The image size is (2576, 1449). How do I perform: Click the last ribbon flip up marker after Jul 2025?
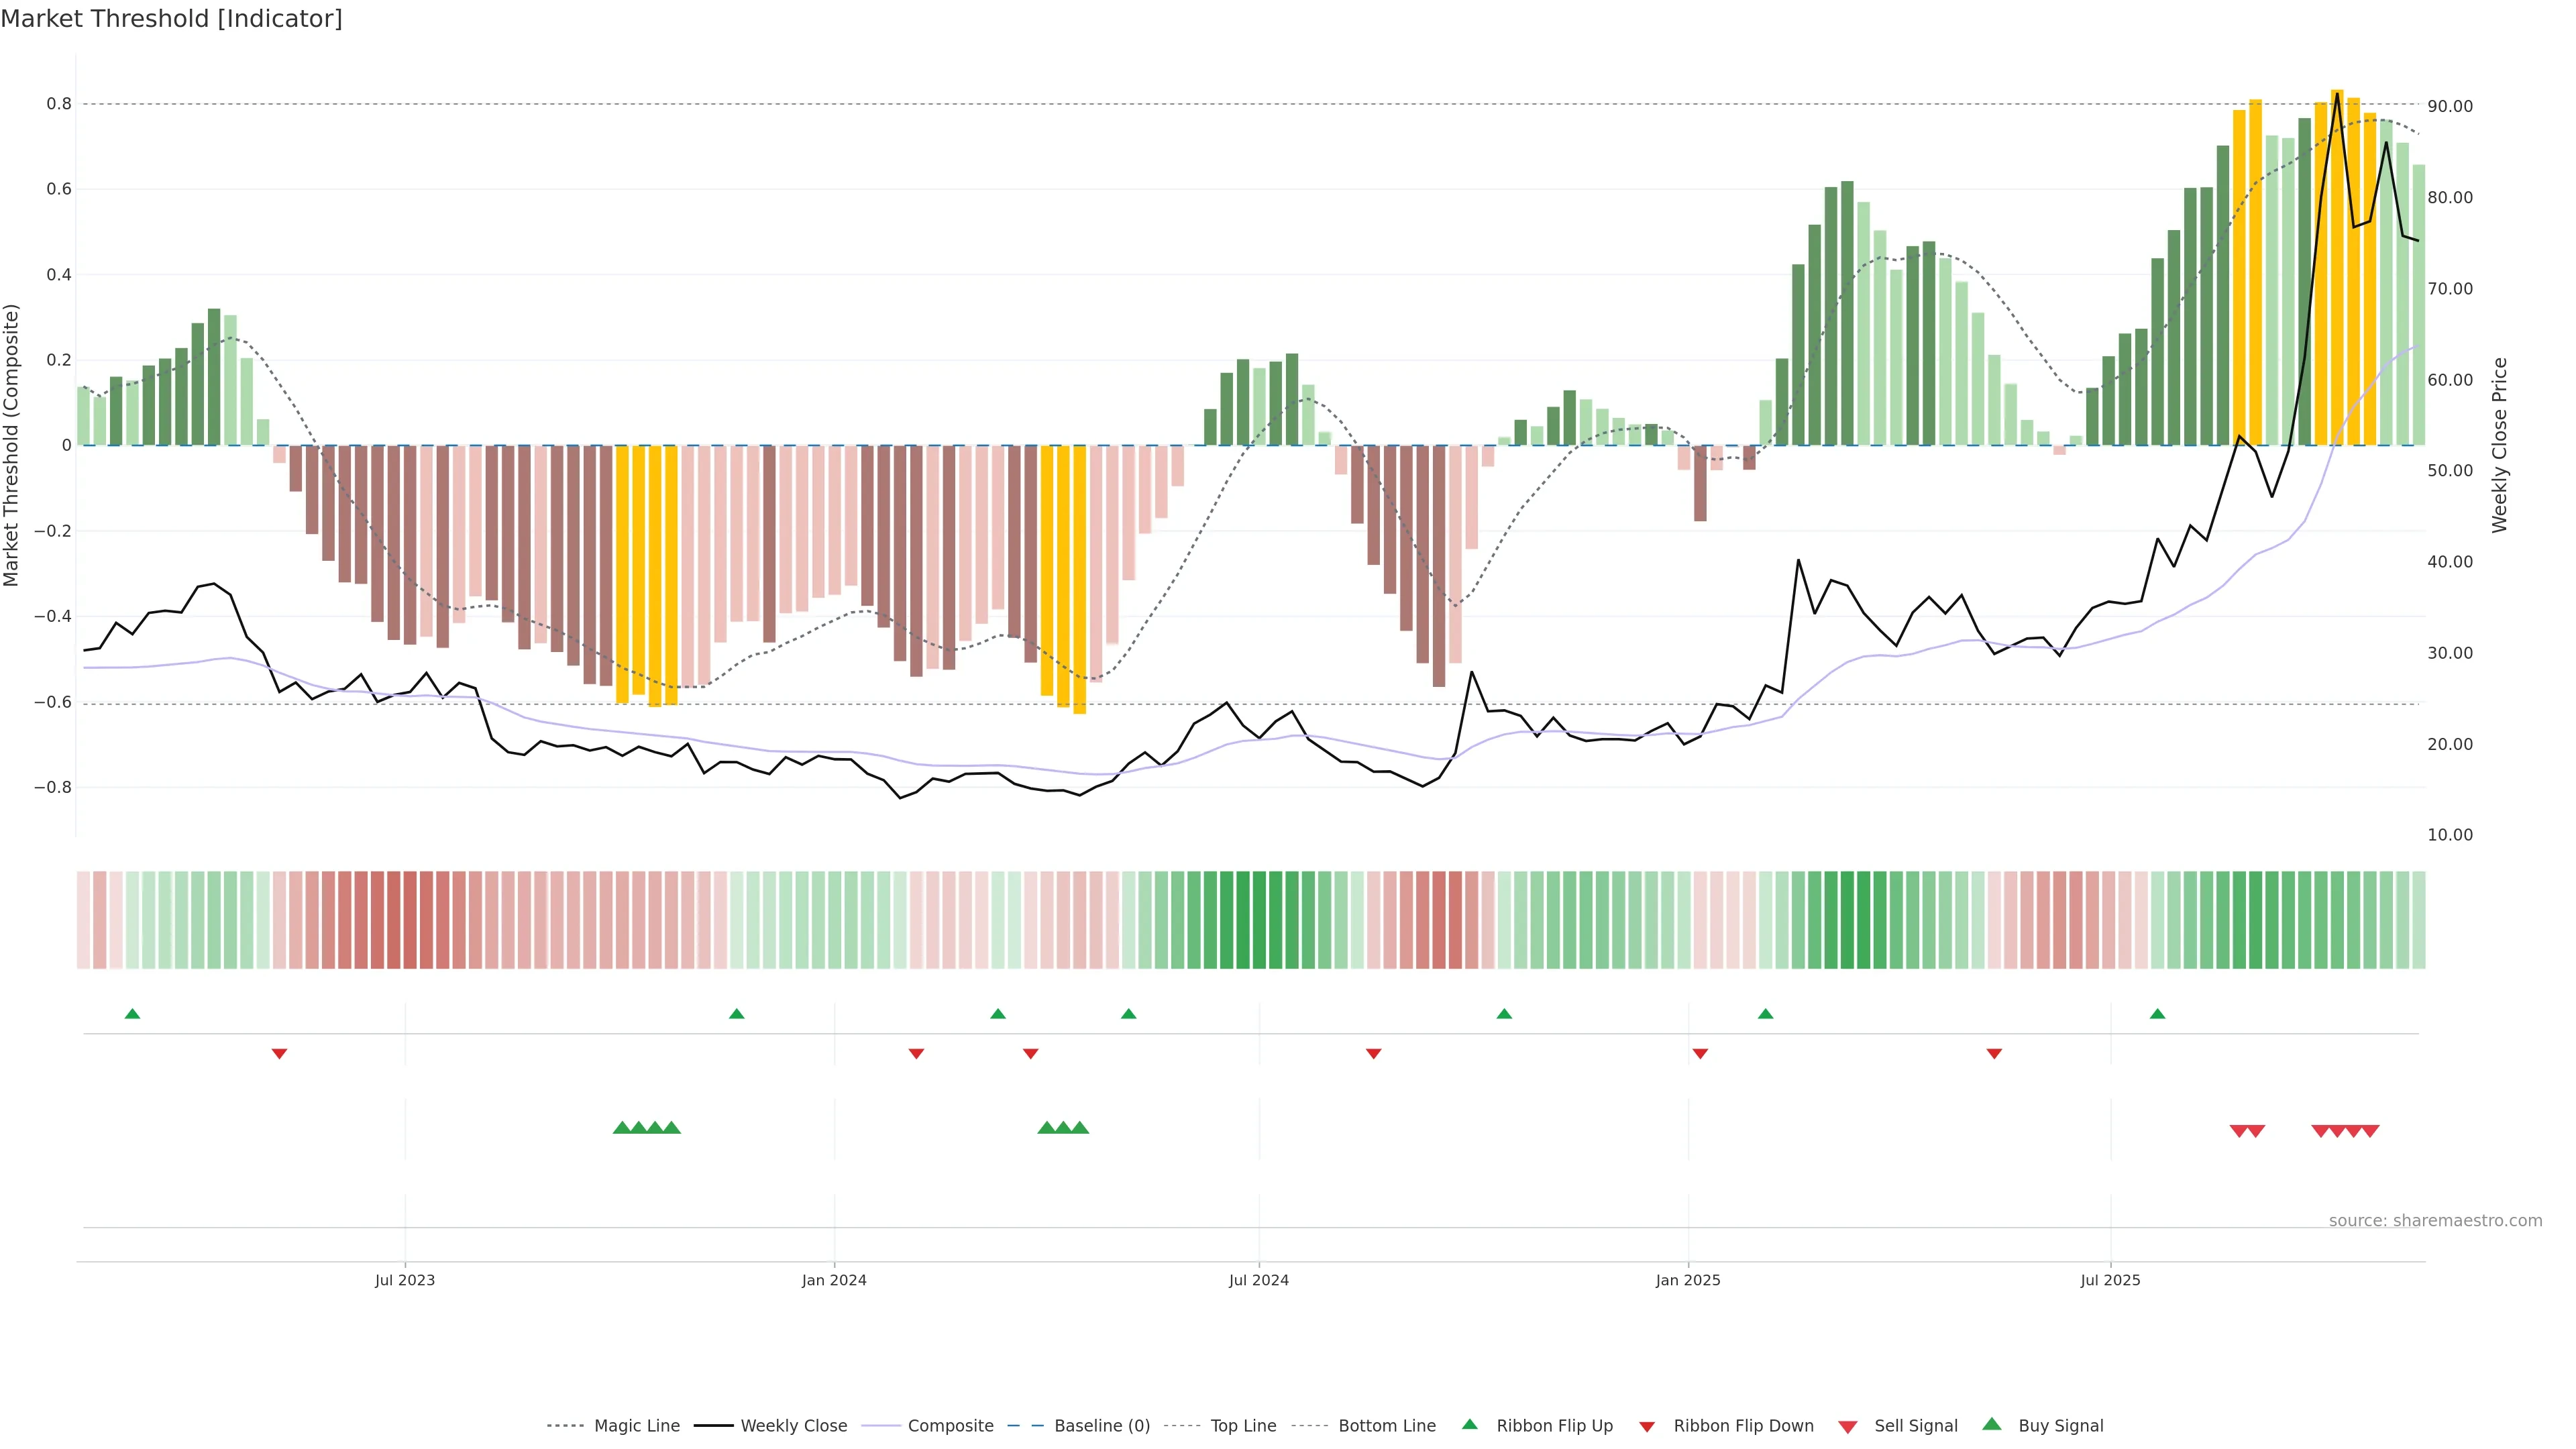[x=2157, y=1014]
